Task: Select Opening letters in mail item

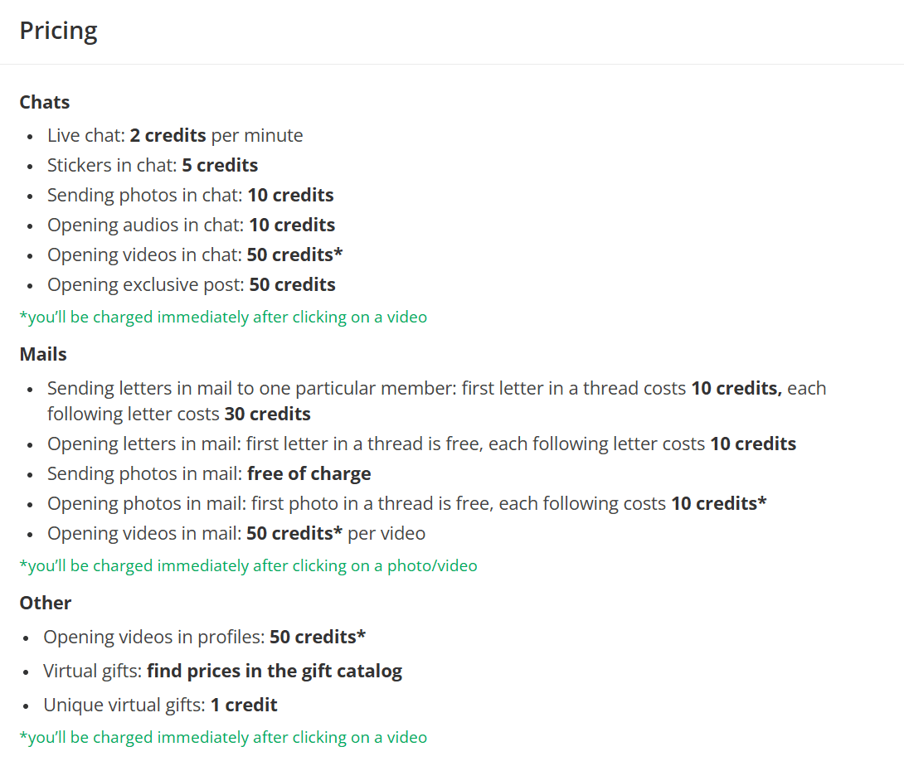Action: [421, 444]
